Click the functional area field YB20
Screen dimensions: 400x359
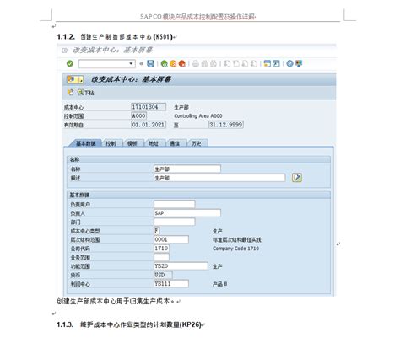181,266
